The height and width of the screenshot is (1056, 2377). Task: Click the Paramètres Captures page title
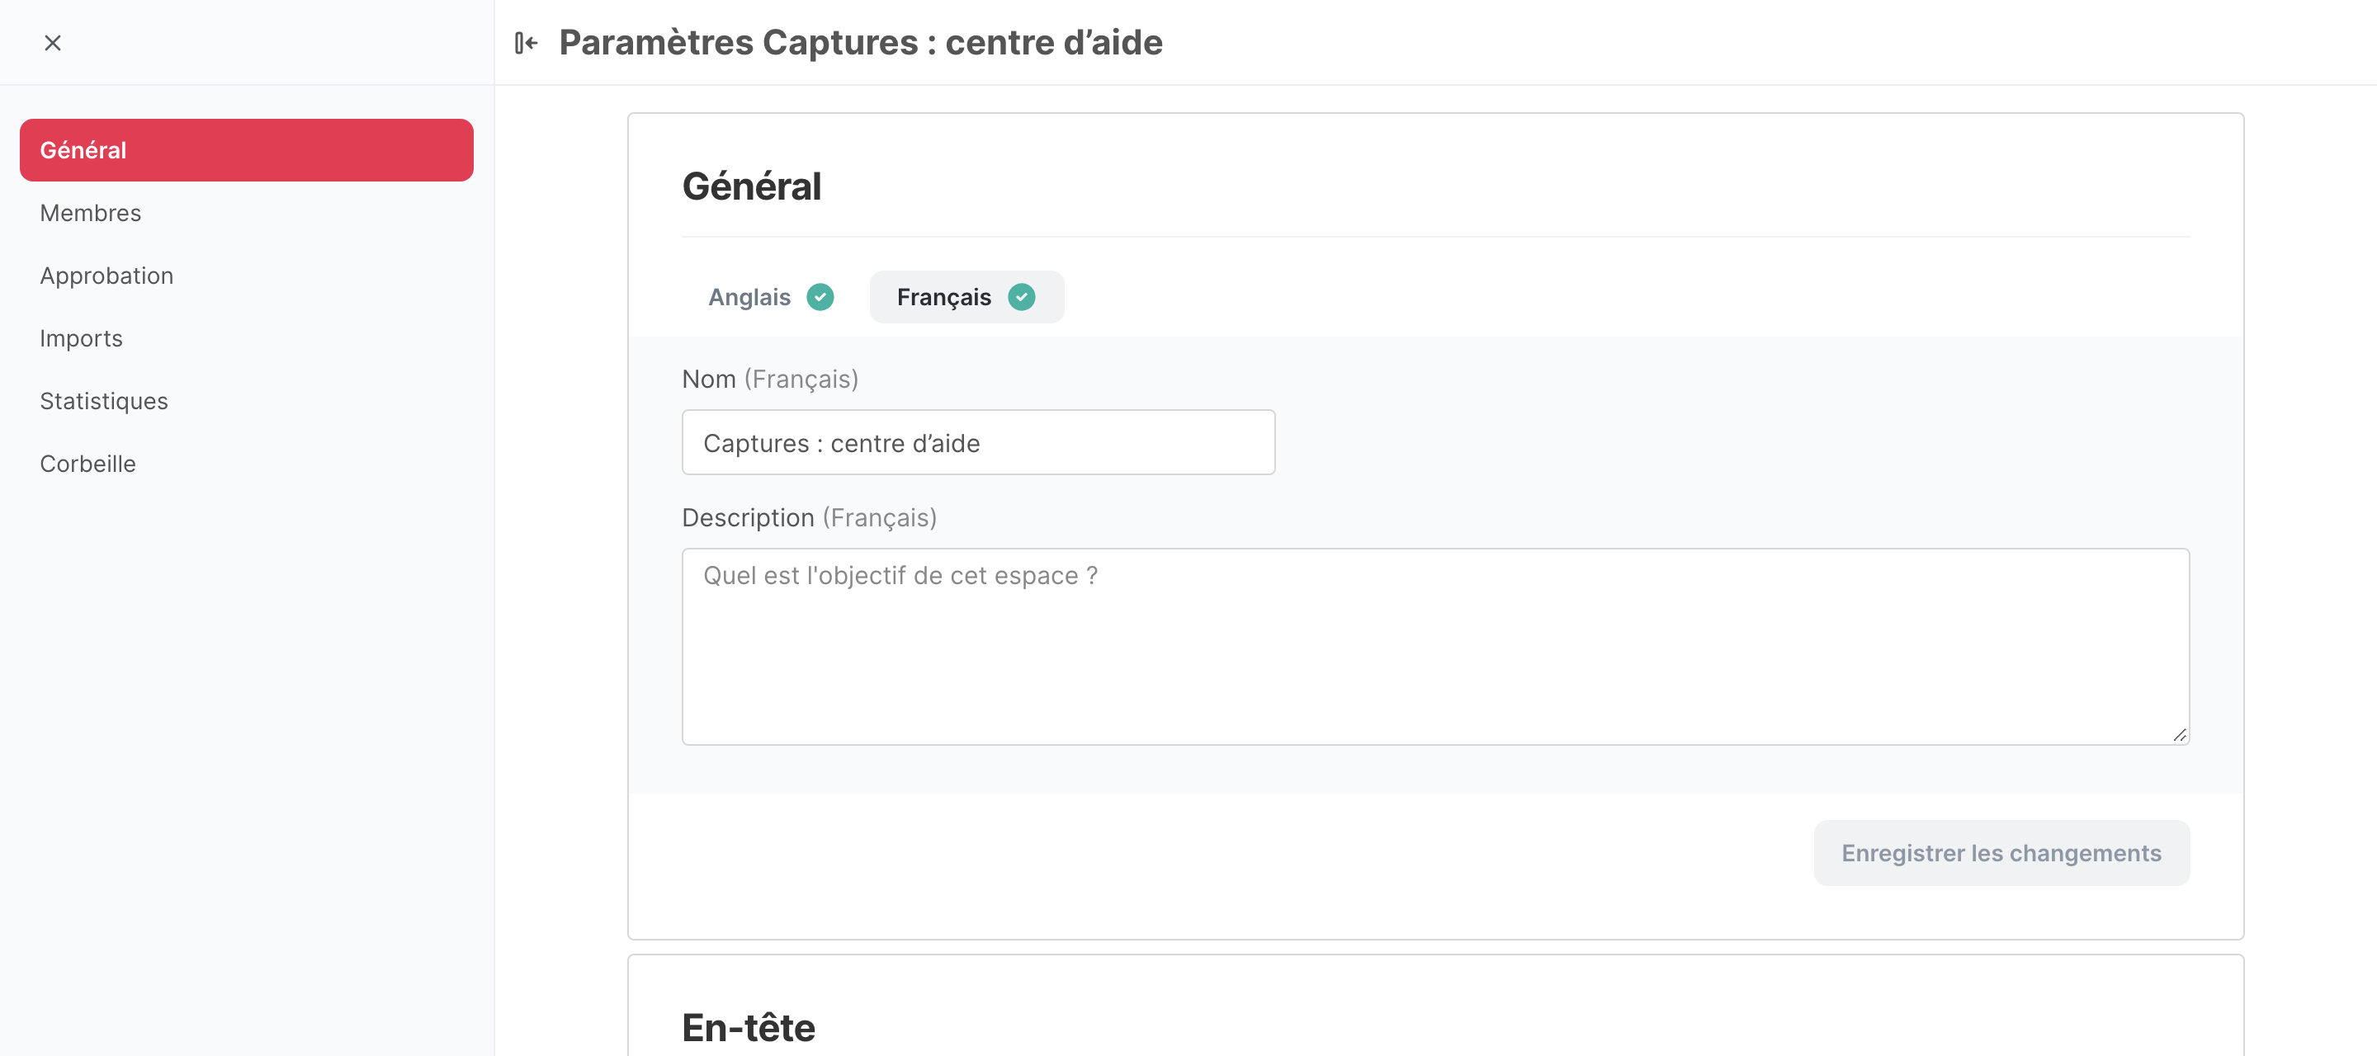point(860,42)
